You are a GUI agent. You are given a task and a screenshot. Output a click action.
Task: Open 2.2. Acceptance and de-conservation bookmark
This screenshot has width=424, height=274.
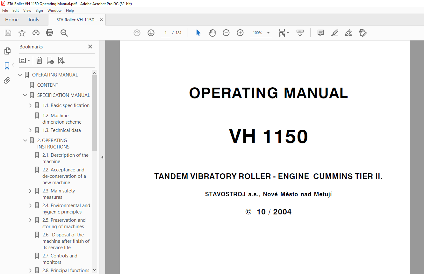pyautogui.click(x=64, y=176)
